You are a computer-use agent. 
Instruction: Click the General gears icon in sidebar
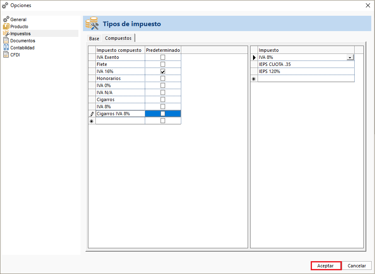click(6, 19)
